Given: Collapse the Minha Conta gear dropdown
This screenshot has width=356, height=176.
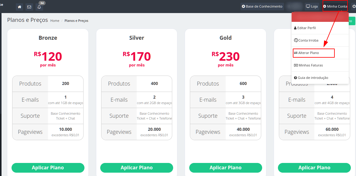Looking at the screenshot, I should click(335, 6).
